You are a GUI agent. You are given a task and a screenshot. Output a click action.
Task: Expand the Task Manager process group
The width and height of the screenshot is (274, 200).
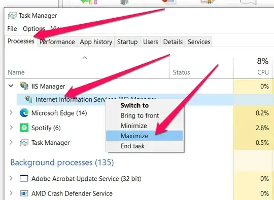(x=11, y=142)
